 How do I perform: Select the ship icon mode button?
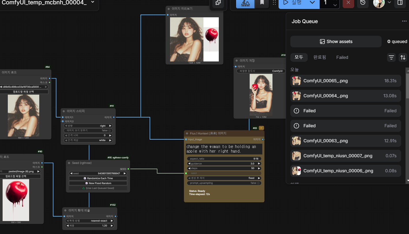click(x=245, y=3)
